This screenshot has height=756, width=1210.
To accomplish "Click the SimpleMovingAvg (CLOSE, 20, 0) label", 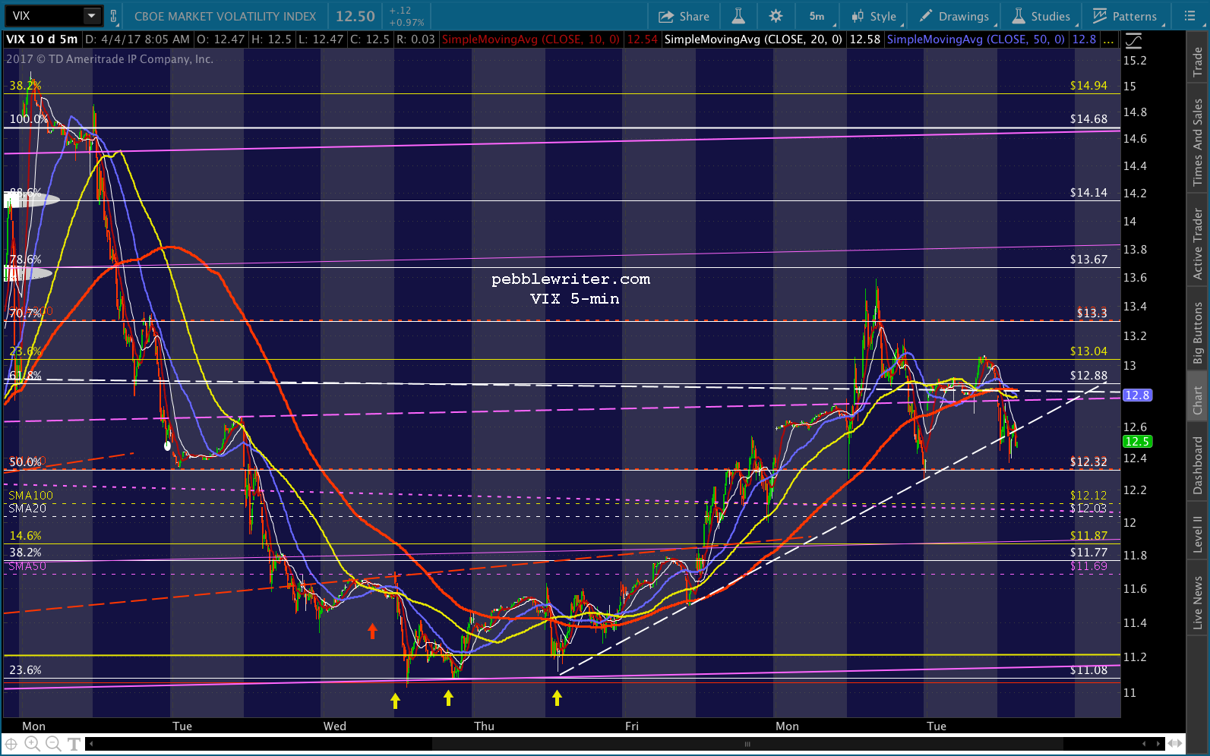I will (x=753, y=39).
